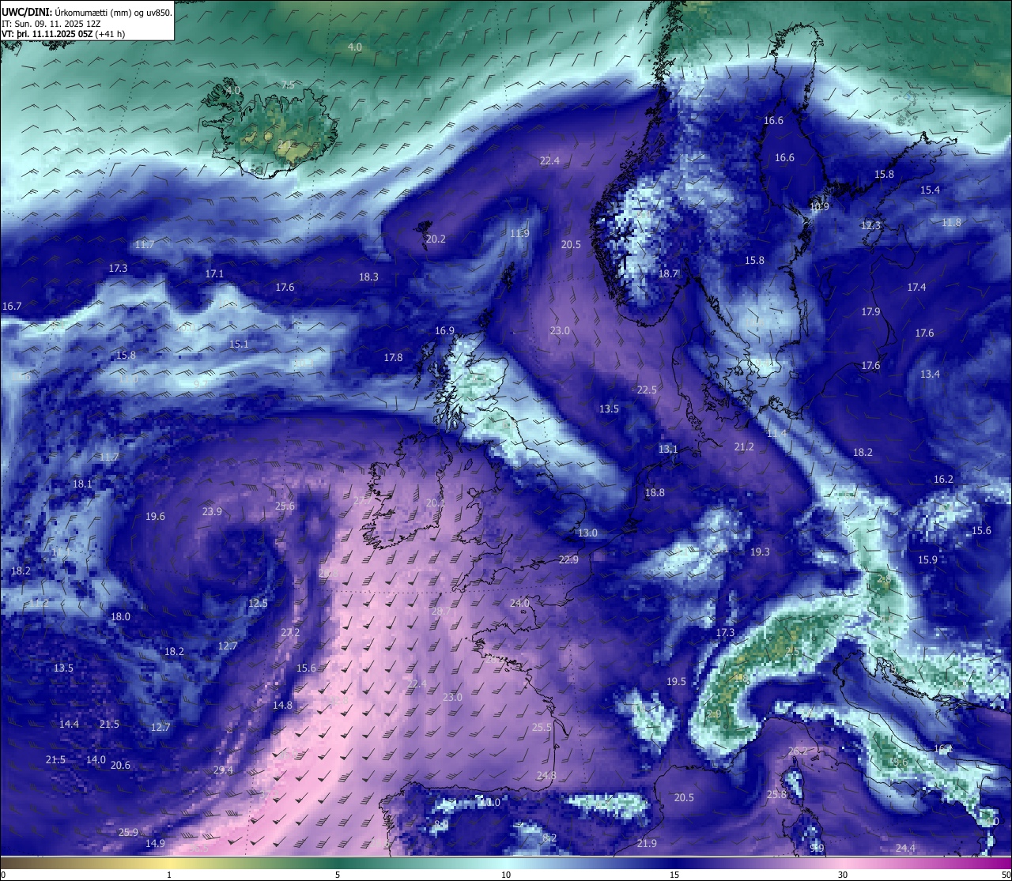Viewport: 1012px width, 881px height.
Task: Click the map value 13.0
Action: click(x=587, y=533)
